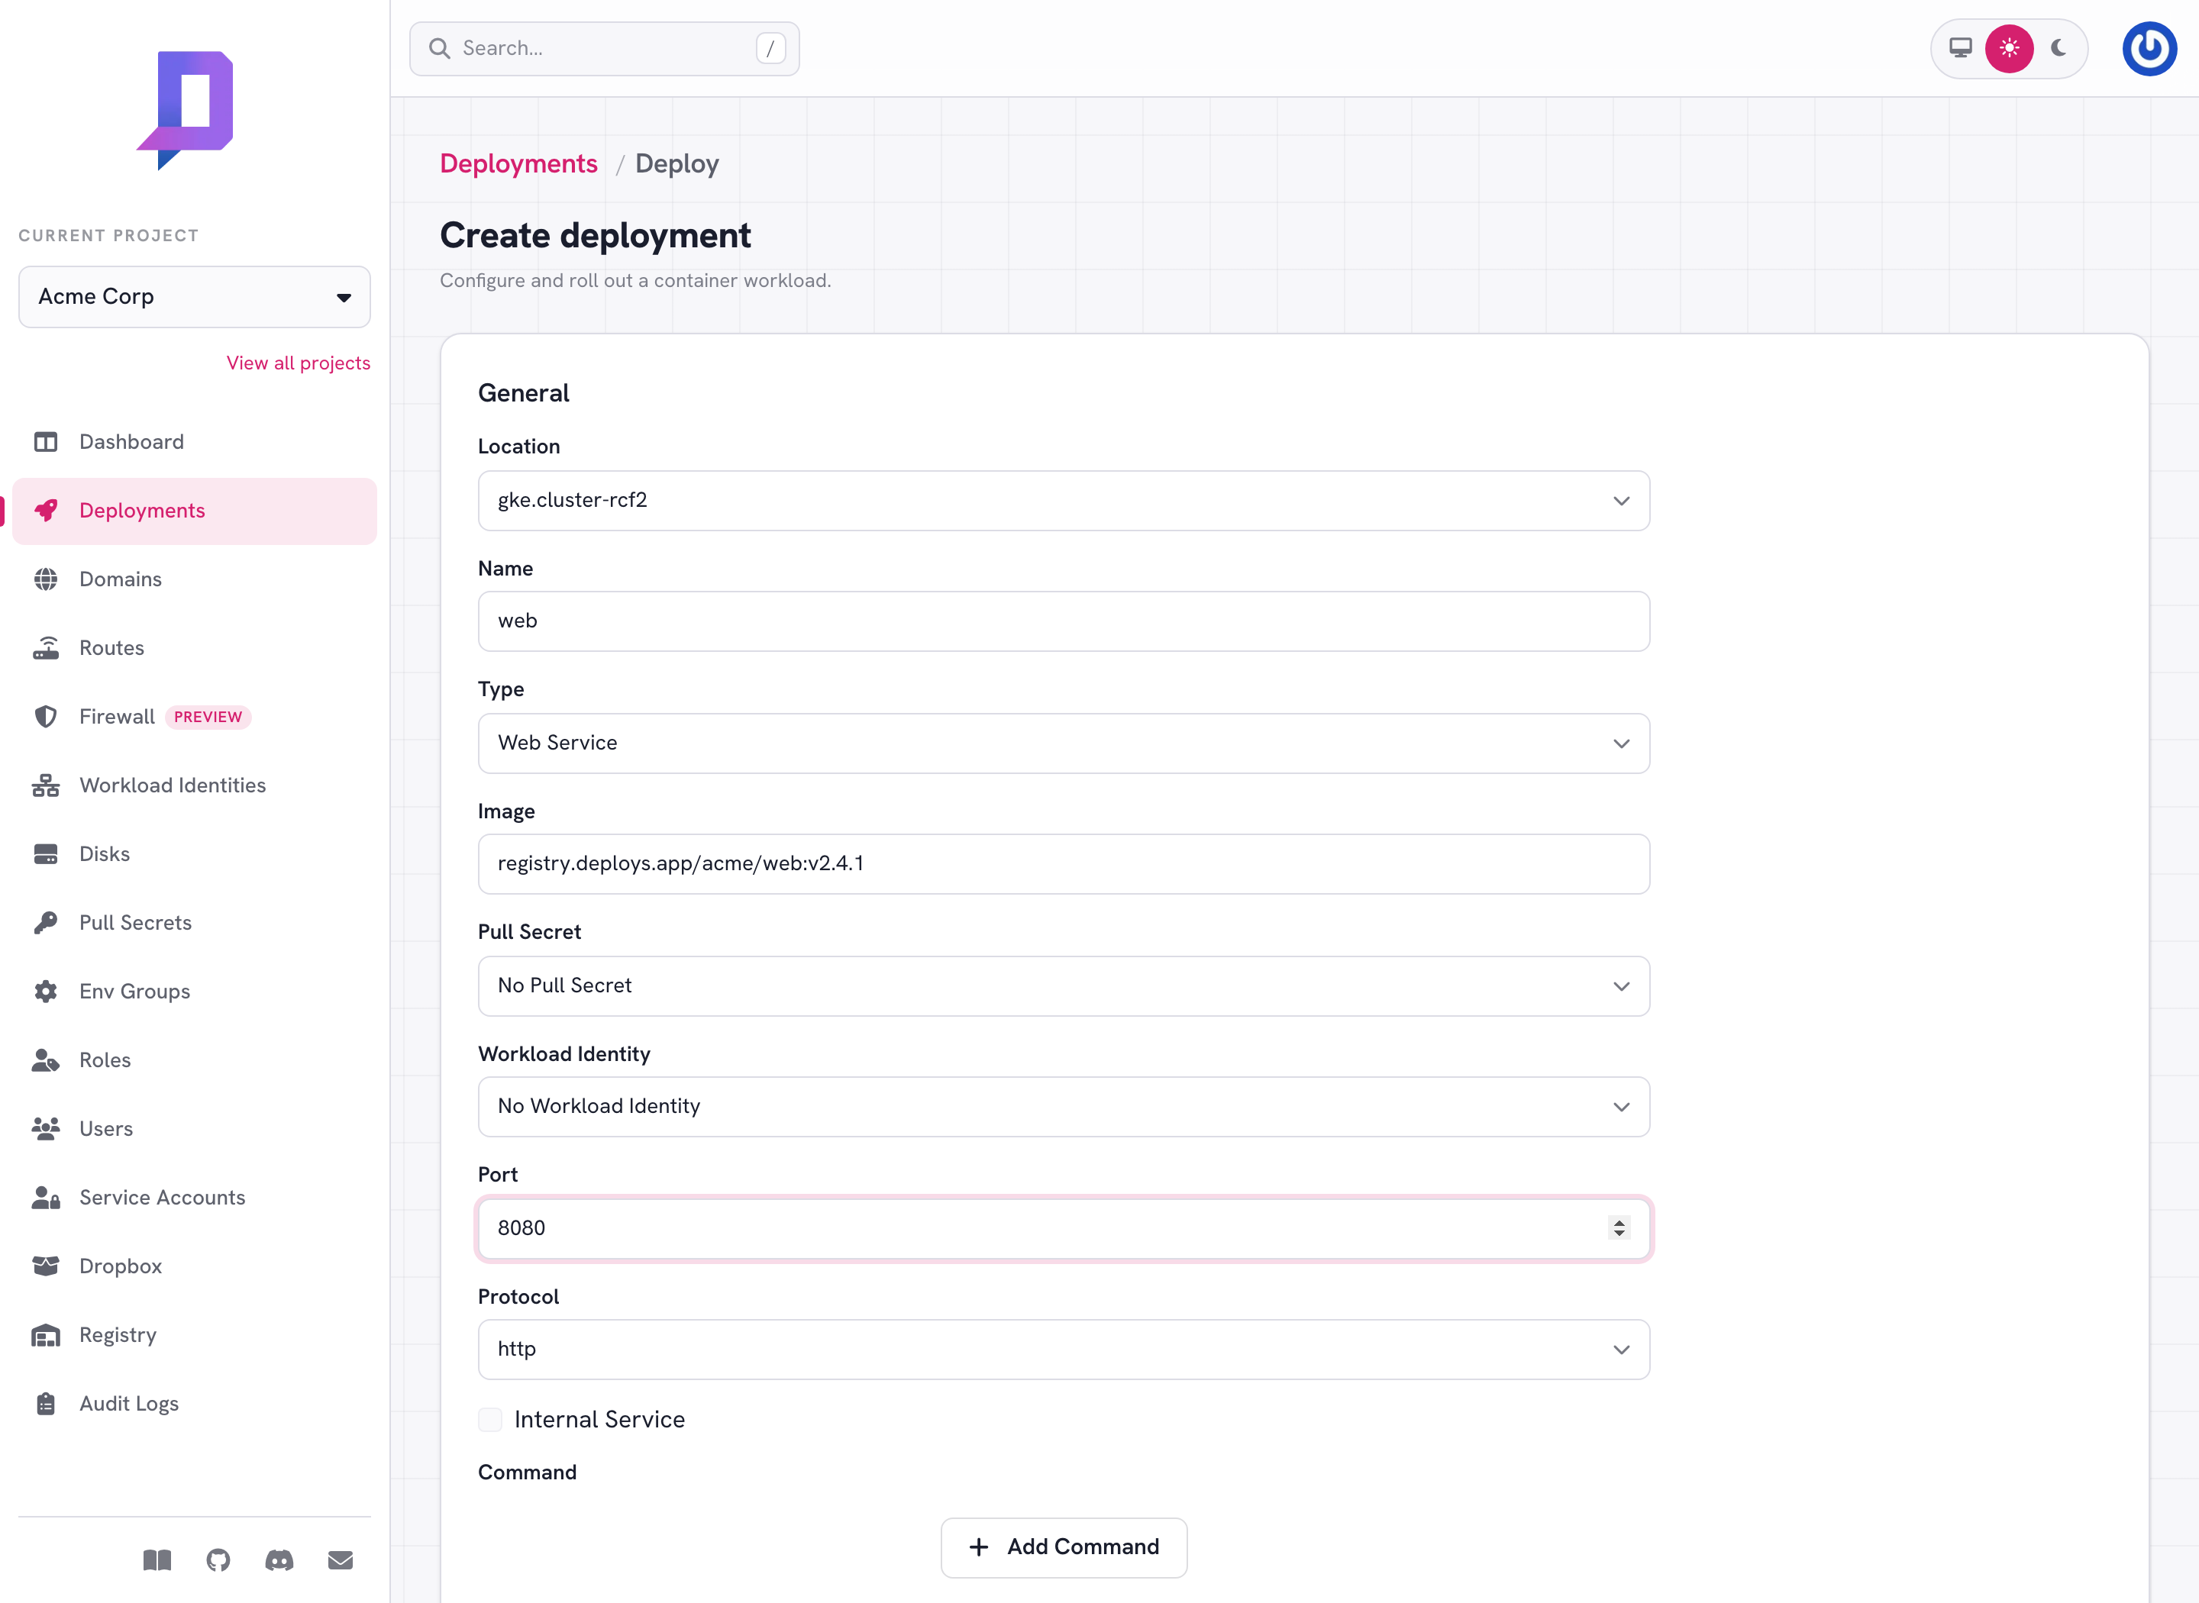Viewport: 2199px width, 1603px height.
Task: Click the Internal Service label text
Action: pyautogui.click(x=599, y=1420)
